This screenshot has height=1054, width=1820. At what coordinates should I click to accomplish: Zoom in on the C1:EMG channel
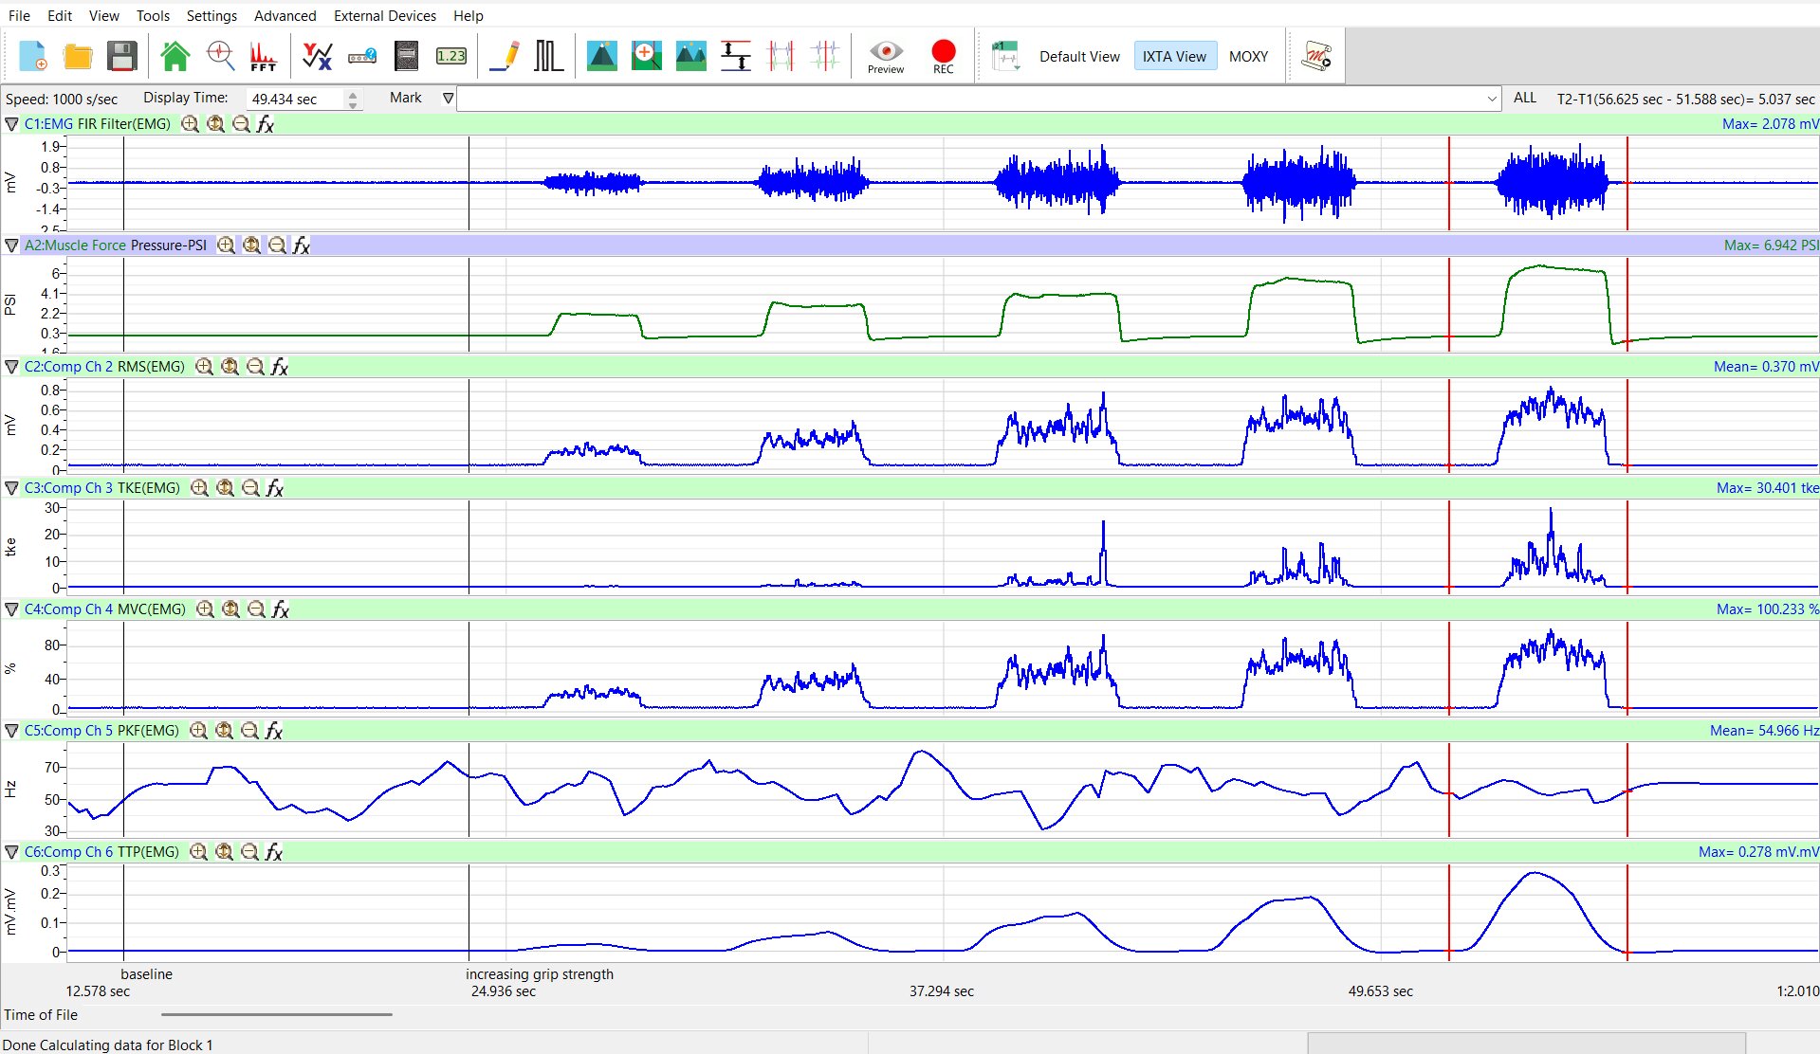(190, 124)
